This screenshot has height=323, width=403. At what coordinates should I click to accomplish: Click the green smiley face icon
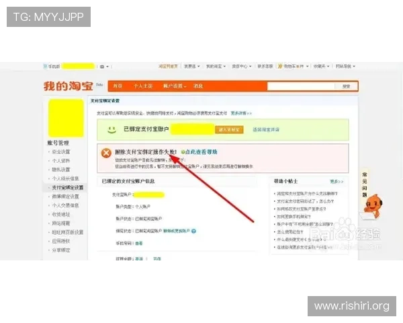(x=111, y=130)
